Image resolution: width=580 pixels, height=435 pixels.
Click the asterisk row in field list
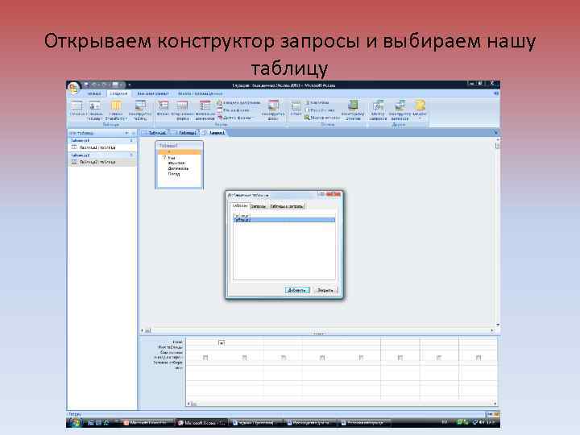(x=179, y=152)
